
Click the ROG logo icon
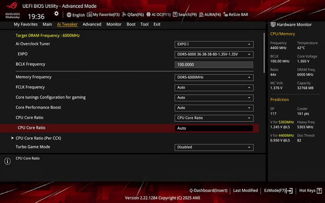[x=12, y=5]
